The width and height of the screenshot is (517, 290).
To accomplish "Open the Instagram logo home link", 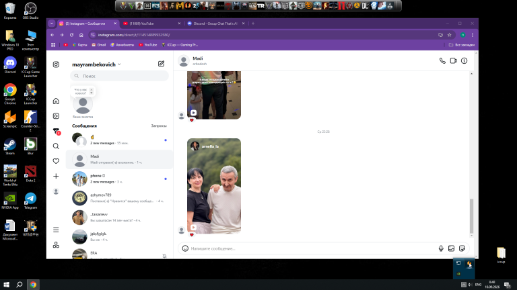I will pos(56,64).
